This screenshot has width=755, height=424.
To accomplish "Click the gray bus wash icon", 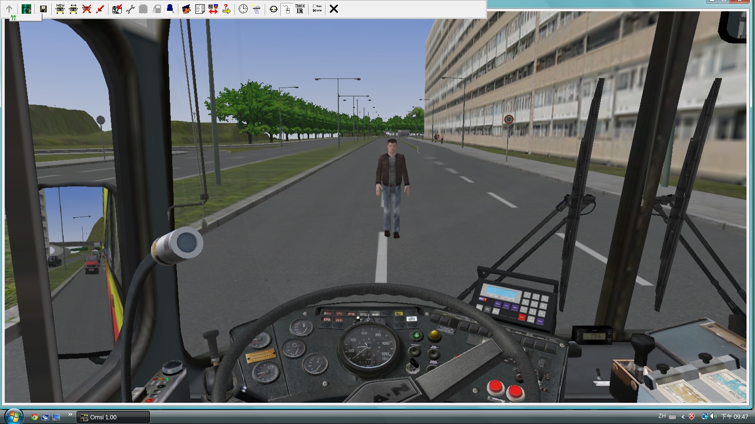I will point(143,9).
